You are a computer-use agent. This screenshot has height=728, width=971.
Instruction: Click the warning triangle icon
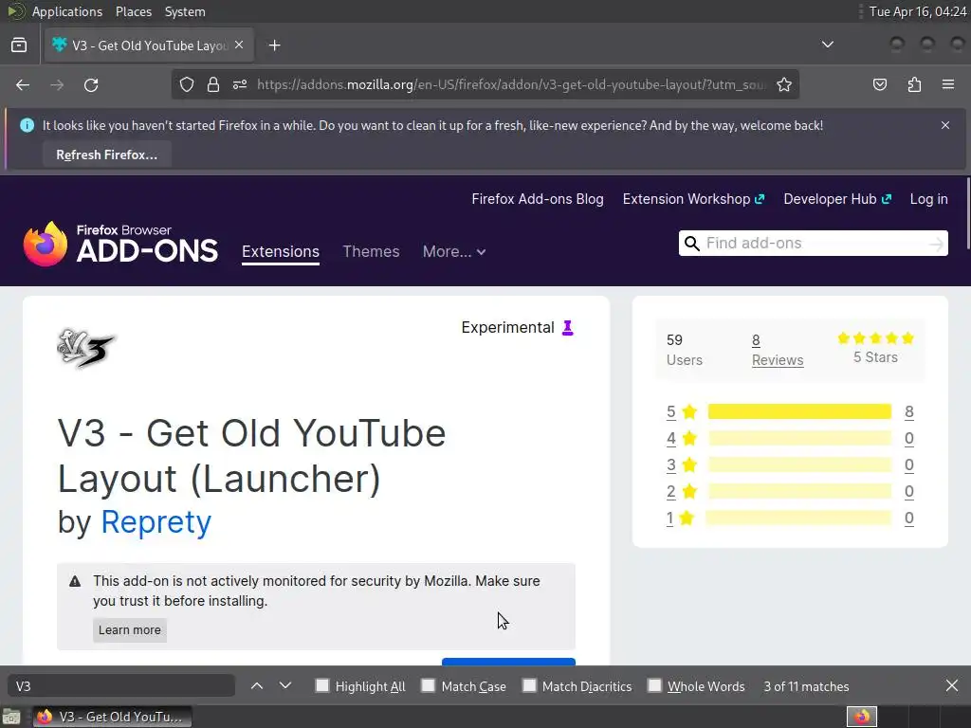pos(75,581)
